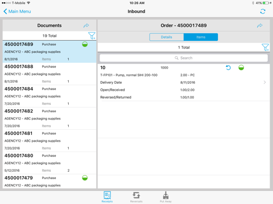Select purchase order 4500017489
This screenshot has height=204, width=273.
point(49,52)
